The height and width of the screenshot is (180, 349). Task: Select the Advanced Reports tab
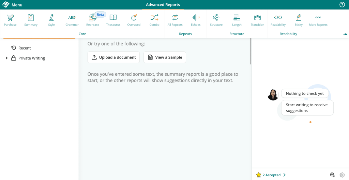(163, 5)
